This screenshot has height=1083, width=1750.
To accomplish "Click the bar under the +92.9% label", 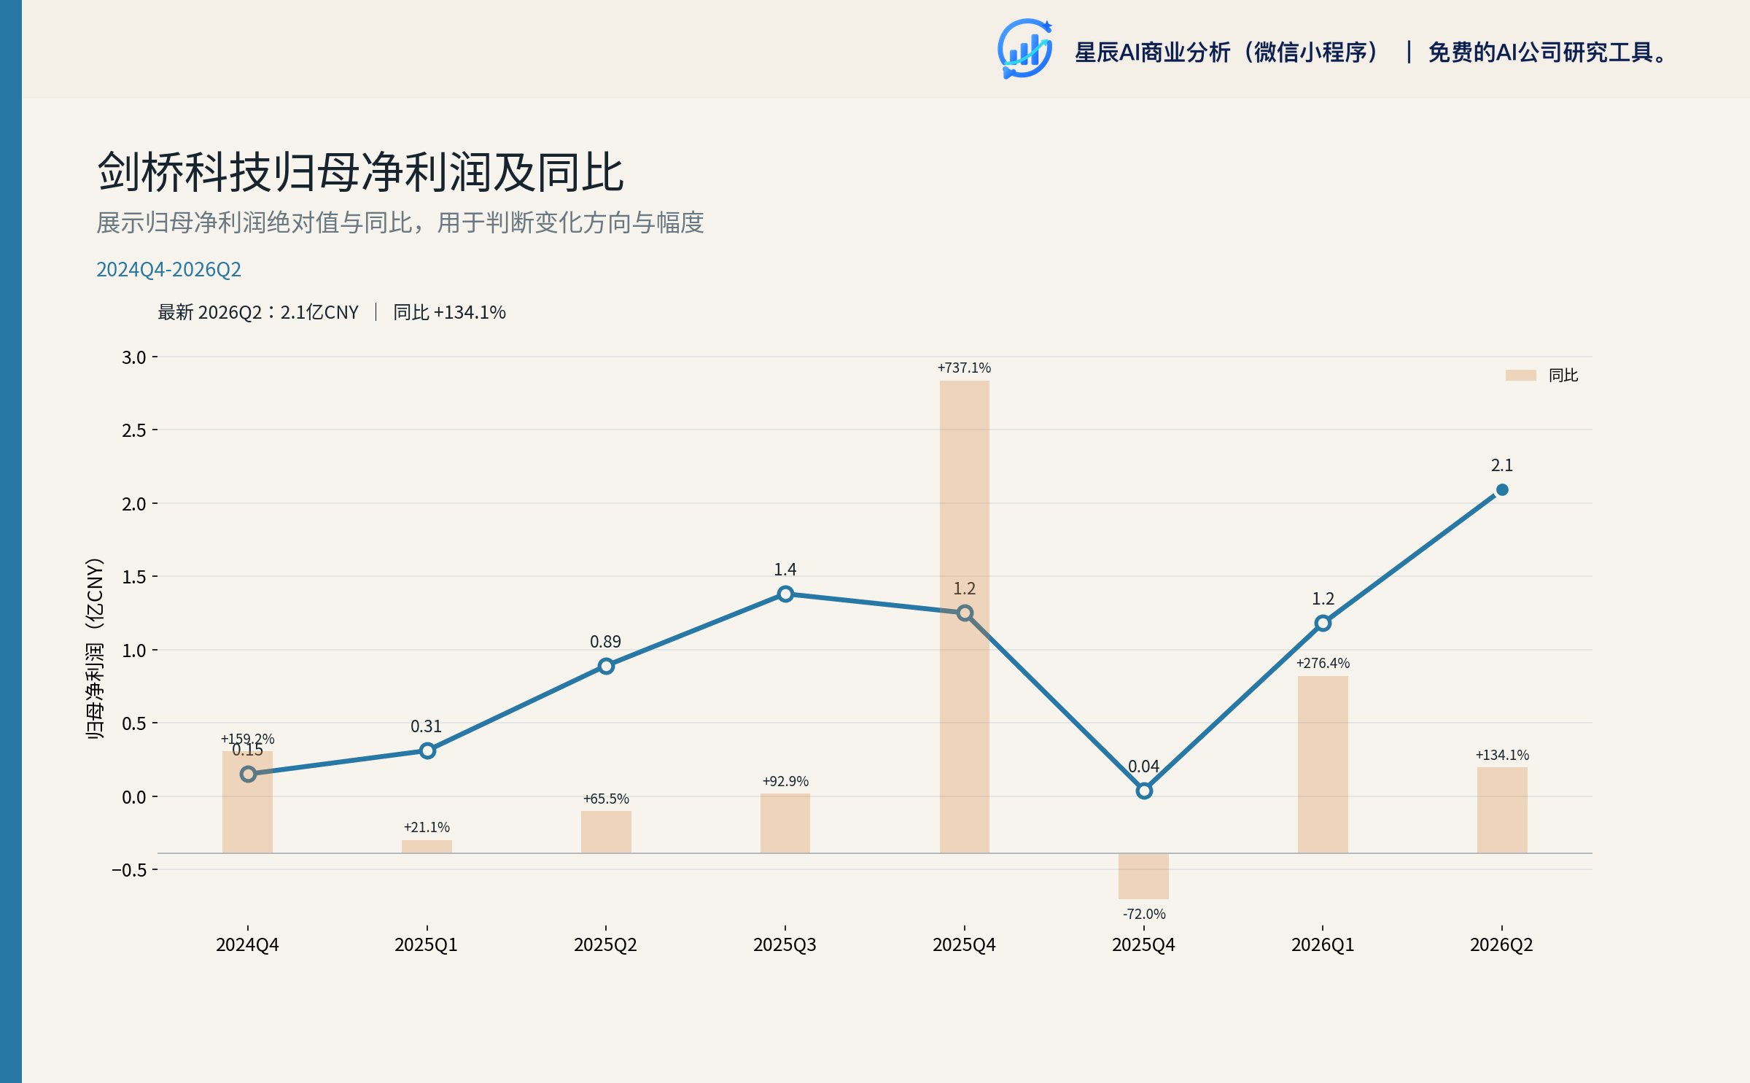I will pos(785,823).
